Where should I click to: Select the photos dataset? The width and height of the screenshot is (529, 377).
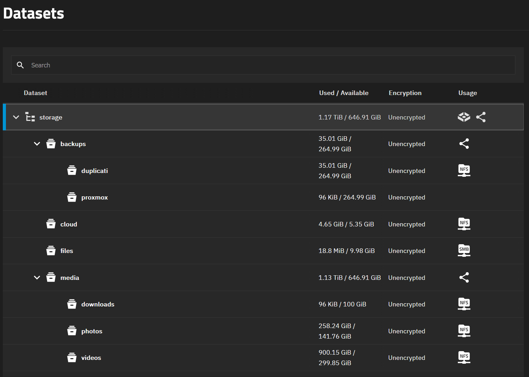92,331
